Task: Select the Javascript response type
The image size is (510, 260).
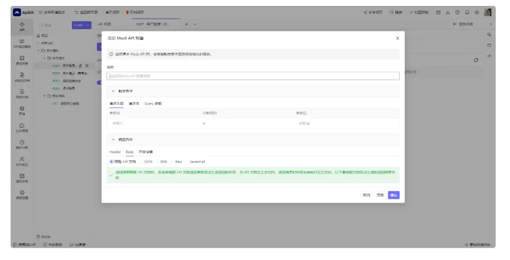Action: coord(197,161)
